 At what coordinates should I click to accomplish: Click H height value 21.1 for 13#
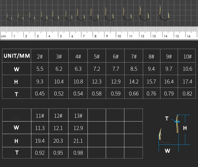tap(78, 141)
